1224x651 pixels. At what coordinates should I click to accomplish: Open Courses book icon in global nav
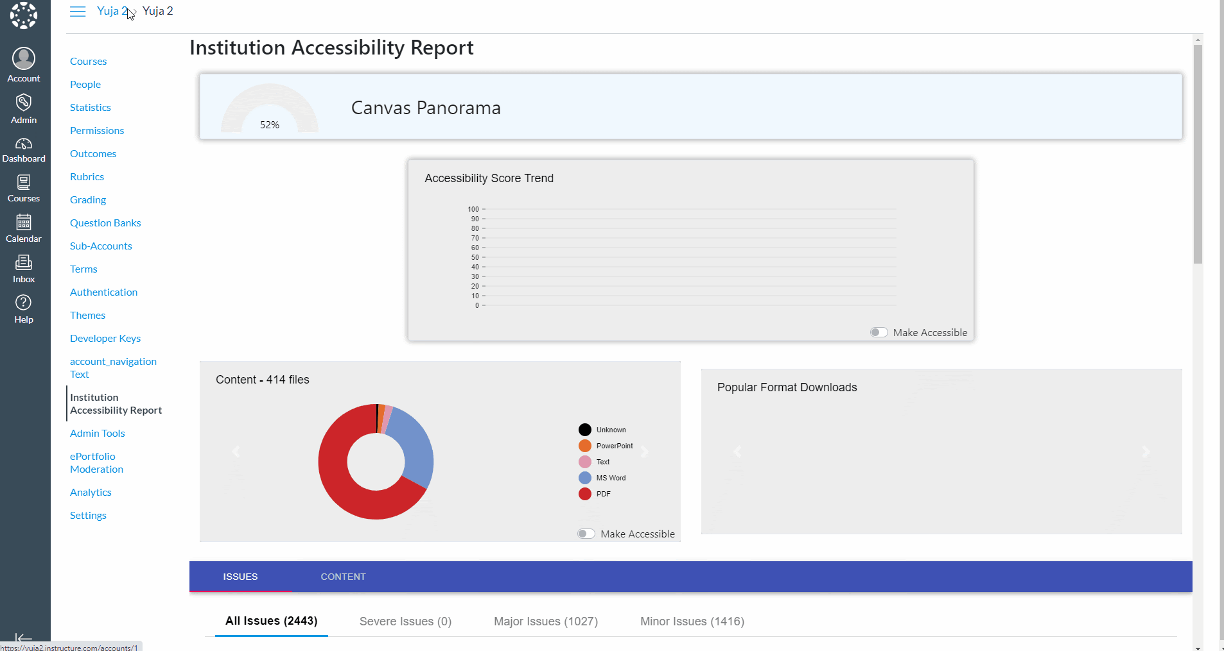point(24,189)
